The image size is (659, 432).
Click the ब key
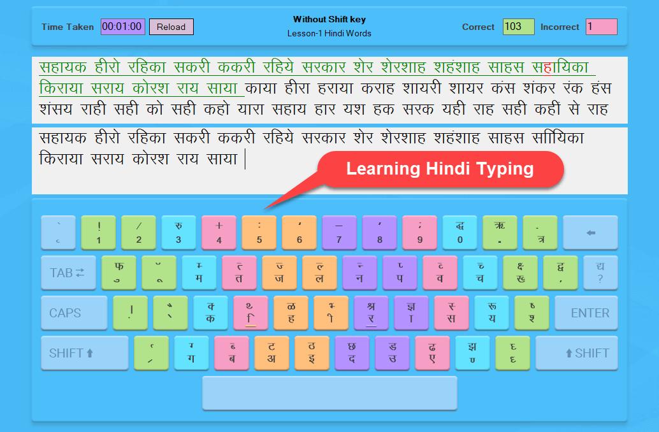coord(231,353)
